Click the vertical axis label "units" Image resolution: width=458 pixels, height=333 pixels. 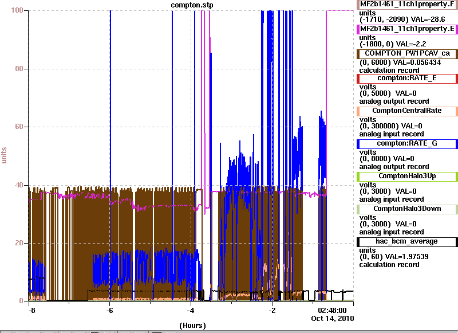[4, 155]
